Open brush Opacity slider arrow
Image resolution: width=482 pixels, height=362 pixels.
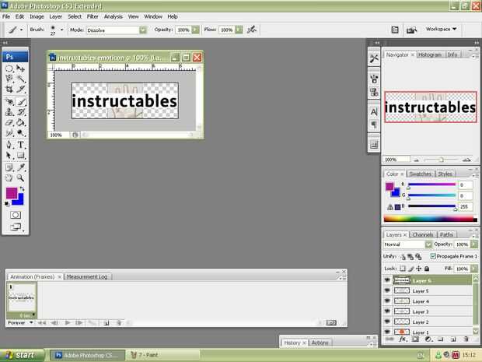[x=195, y=30]
